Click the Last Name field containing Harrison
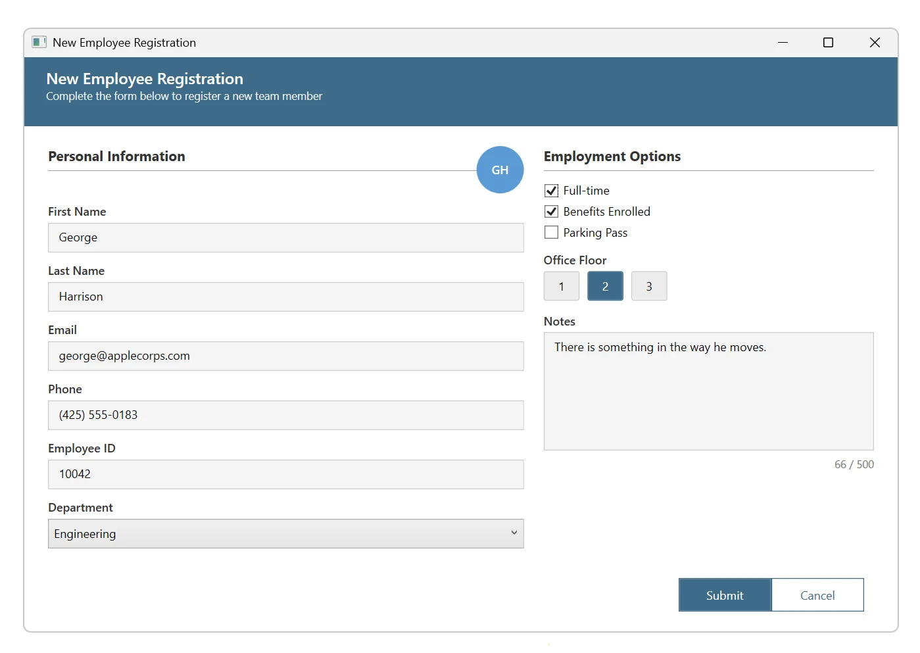Image resolution: width=920 pixels, height=653 pixels. (x=286, y=297)
